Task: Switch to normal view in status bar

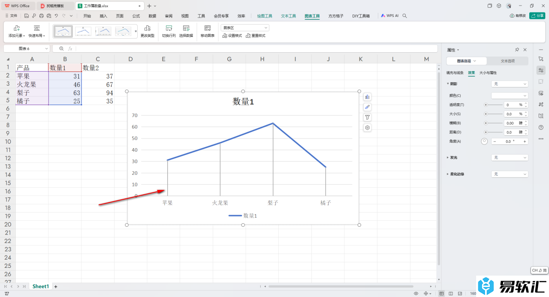Action: pyautogui.click(x=442, y=294)
